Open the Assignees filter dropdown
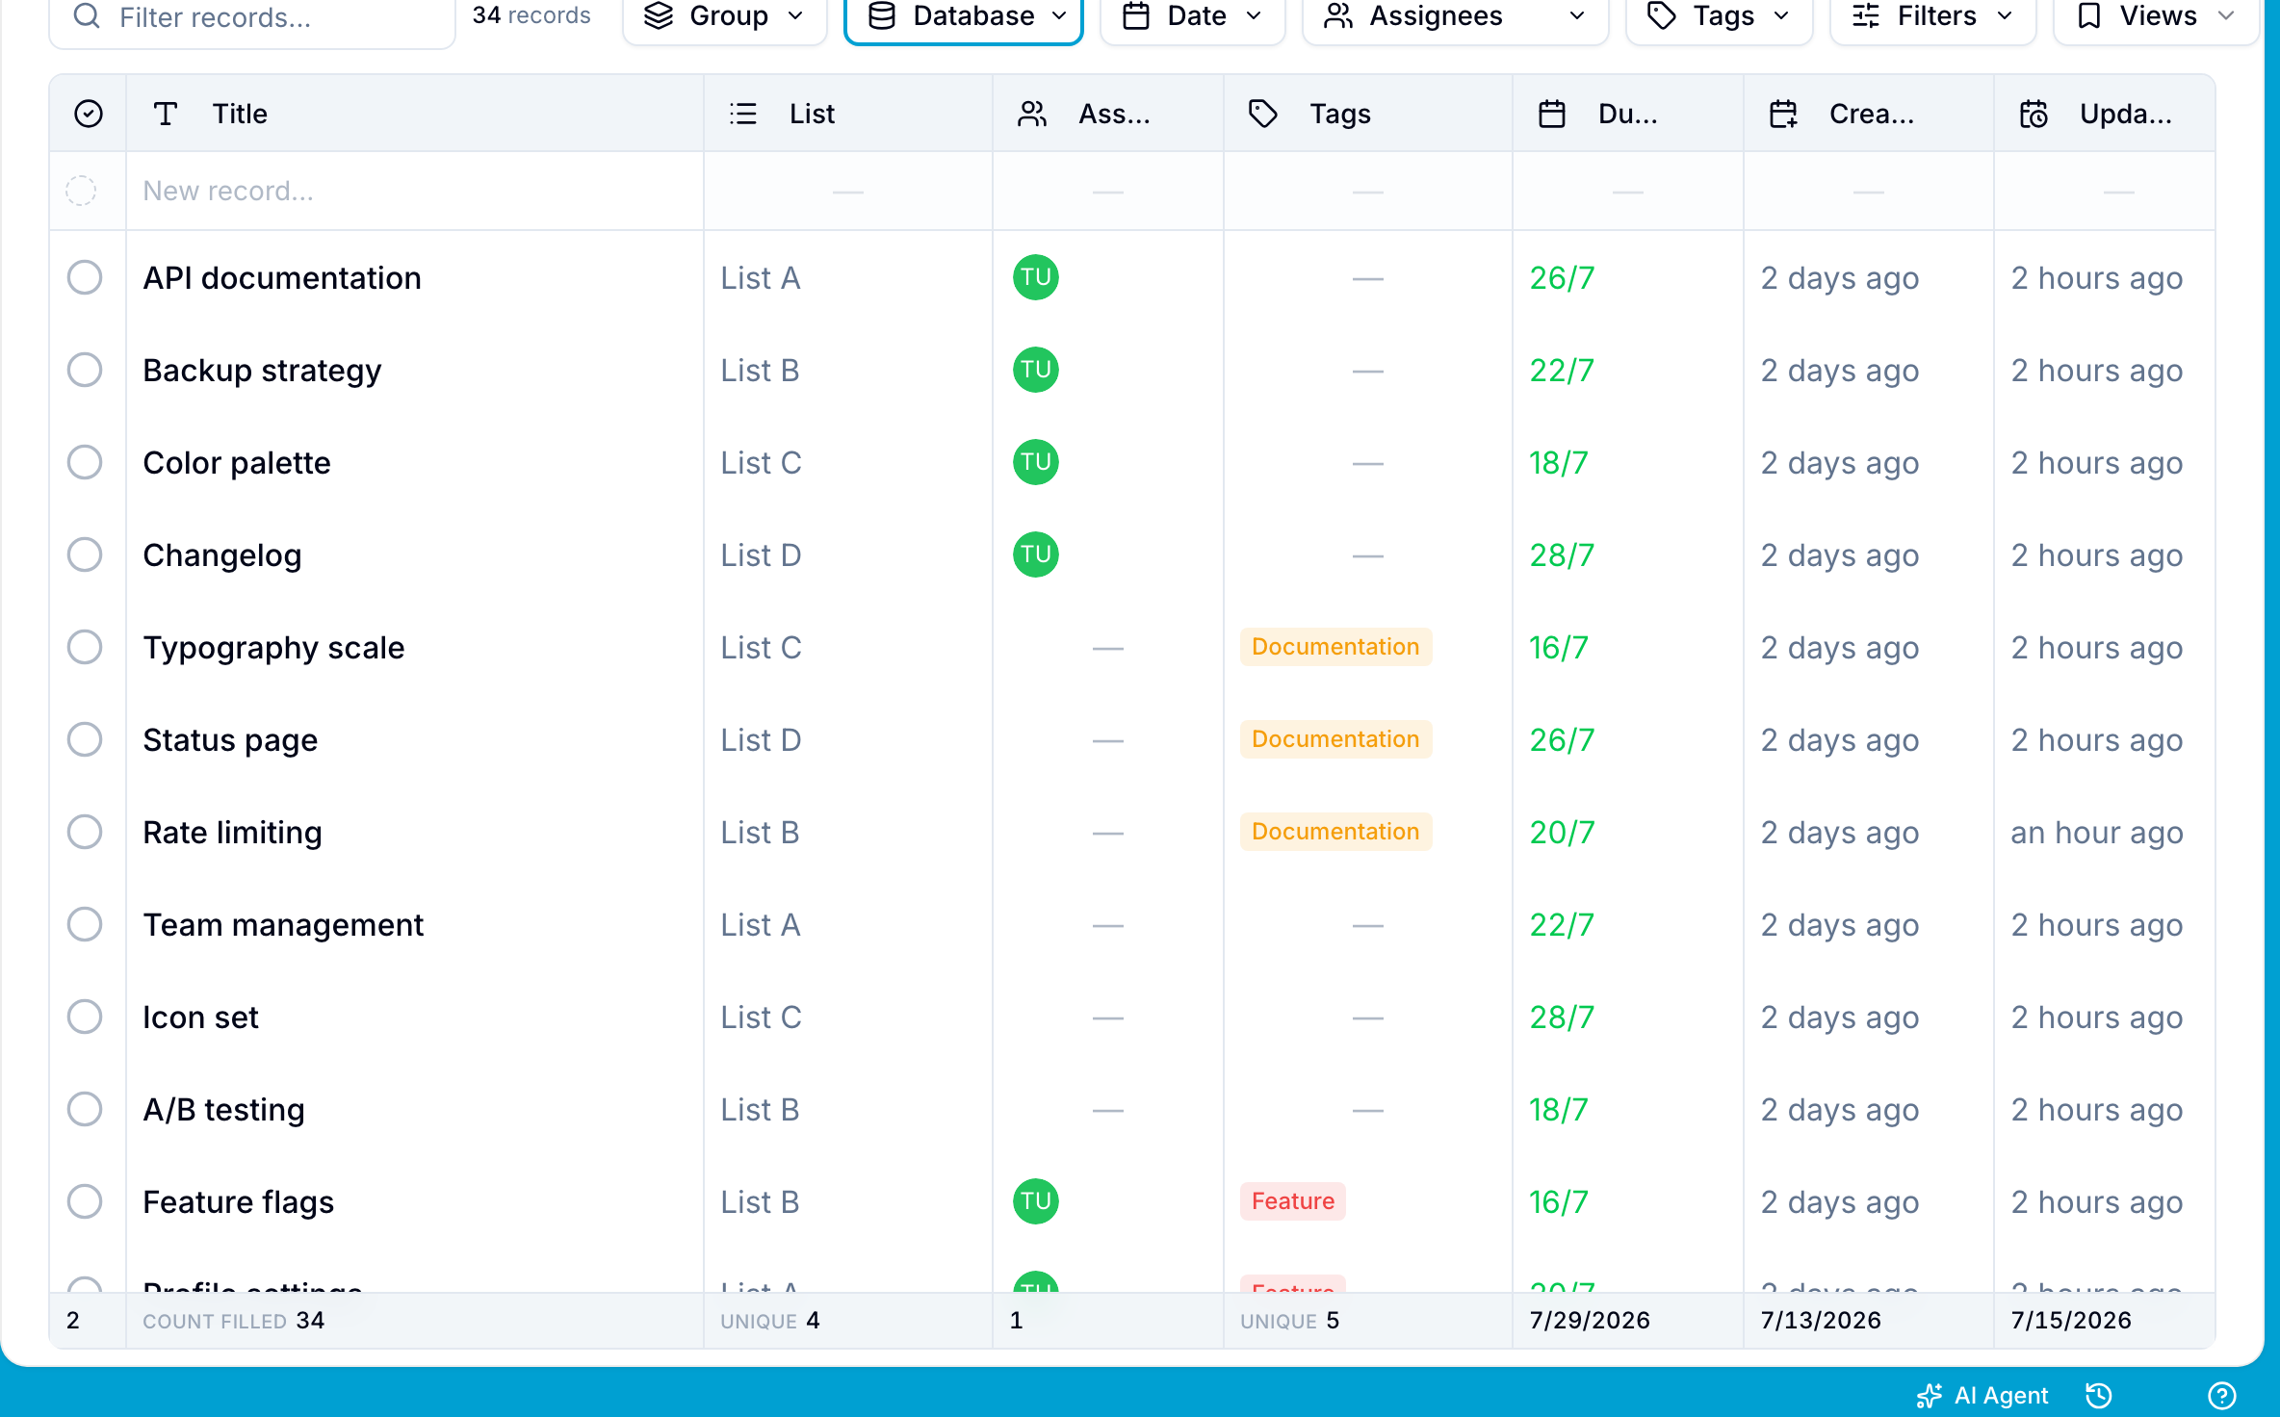This screenshot has height=1417, width=2280. click(1455, 16)
